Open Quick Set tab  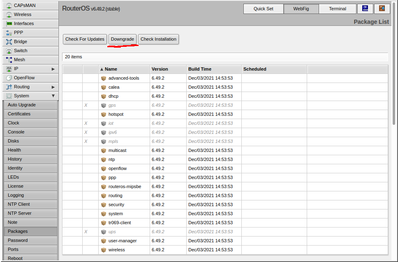point(264,9)
